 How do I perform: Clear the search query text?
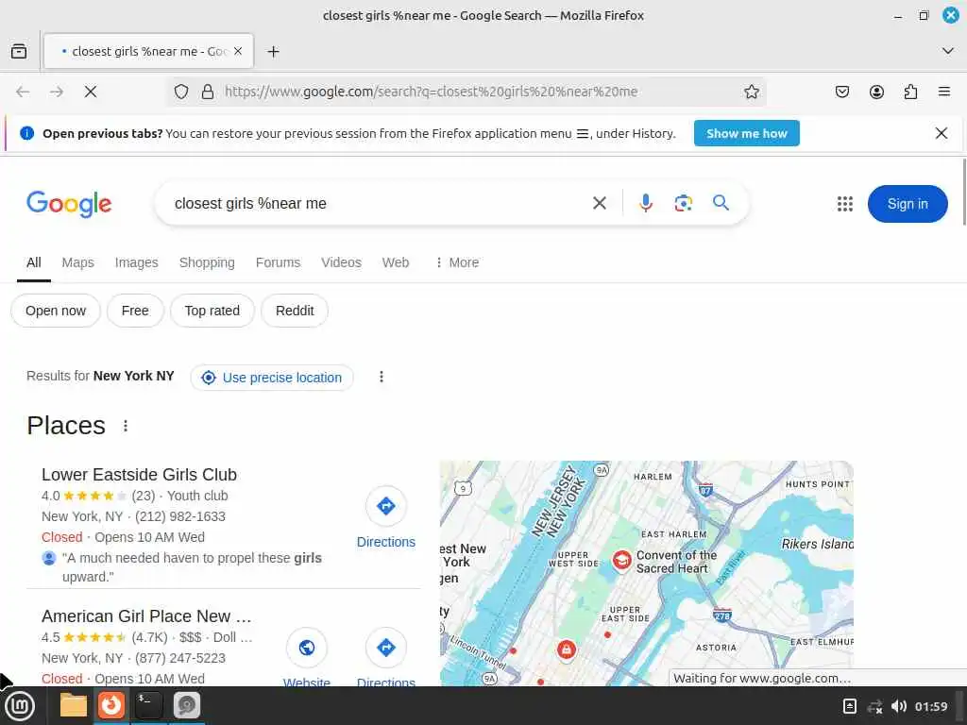pyautogui.click(x=600, y=203)
